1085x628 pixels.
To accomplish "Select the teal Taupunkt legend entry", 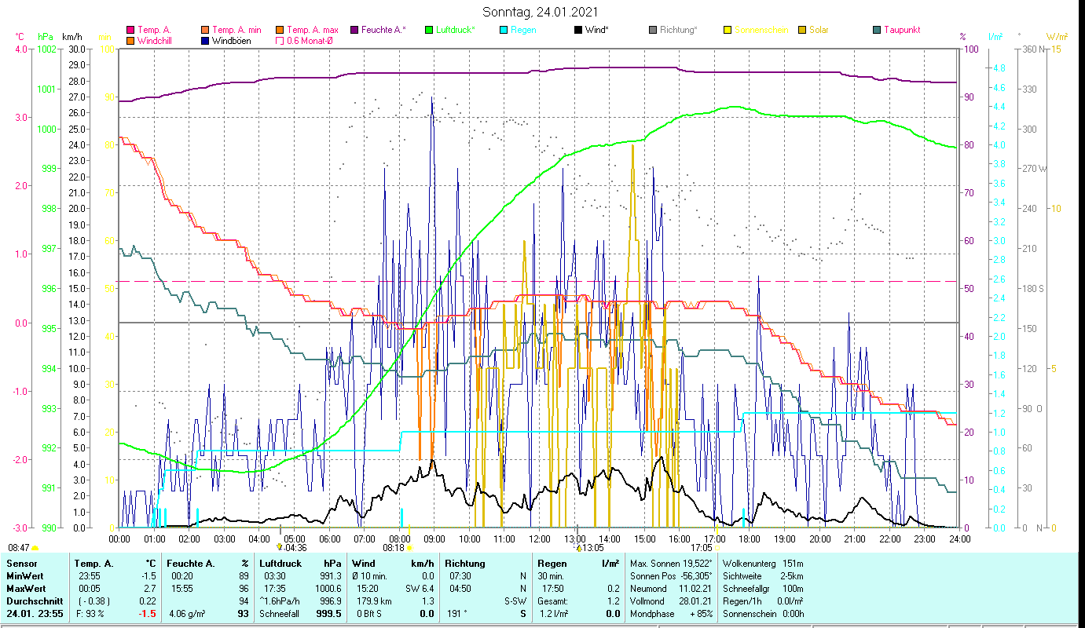I will point(896,30).
